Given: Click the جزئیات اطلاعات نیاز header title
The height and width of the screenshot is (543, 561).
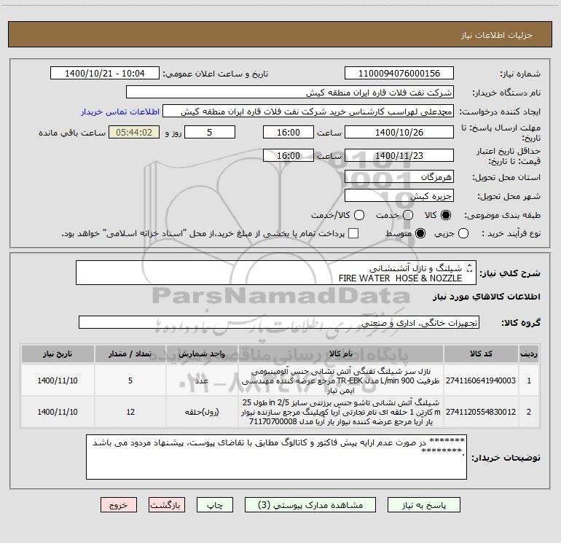Looking at the screenshot, I should pos(497,35).
